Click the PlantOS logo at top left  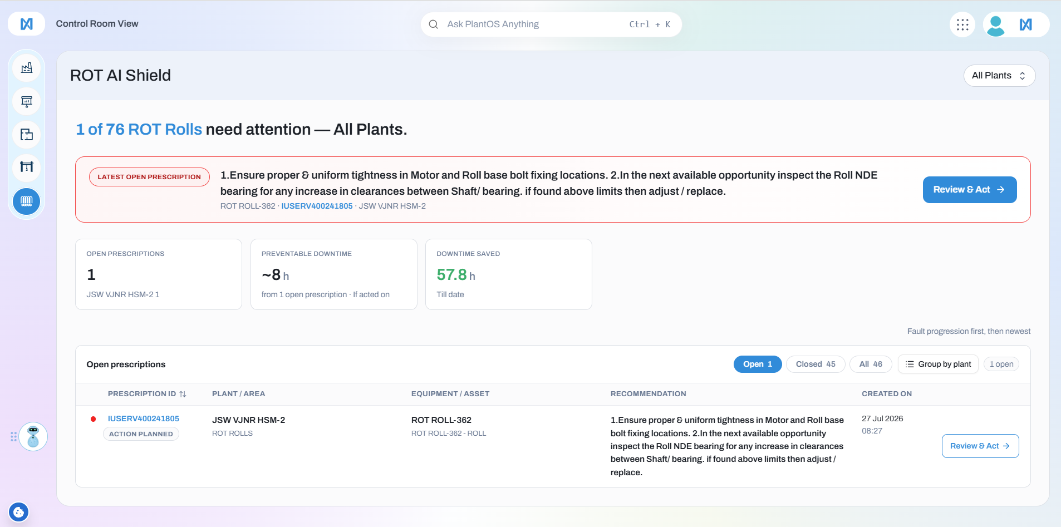click(x=26, y=24)
